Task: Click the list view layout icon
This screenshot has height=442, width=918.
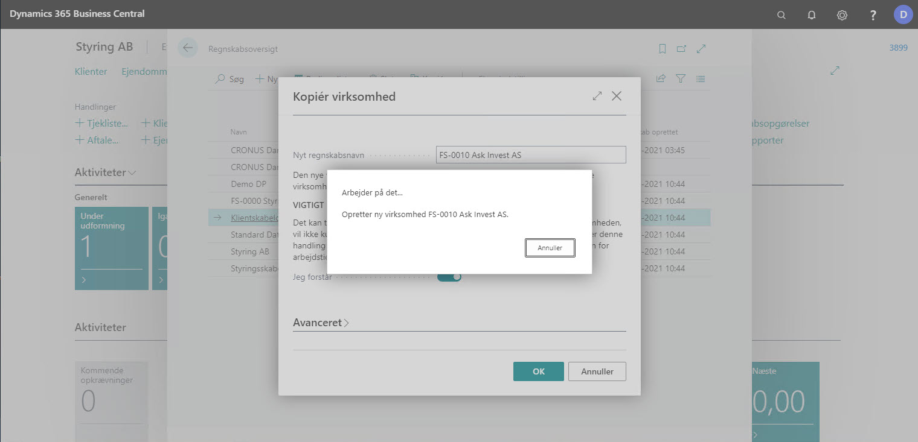Action: (x=701, y=78)
